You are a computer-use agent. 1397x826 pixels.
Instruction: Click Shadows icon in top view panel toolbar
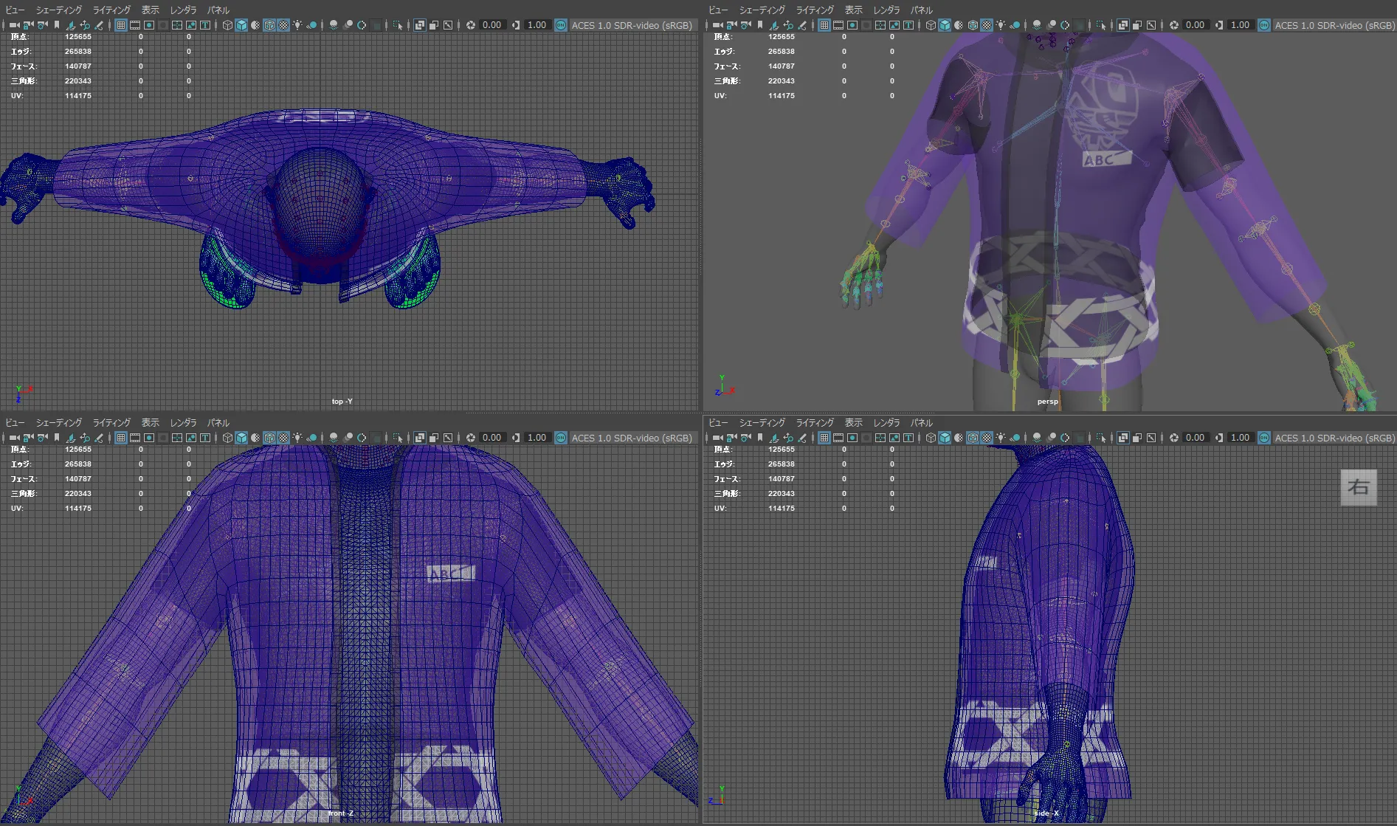(312, 25)
